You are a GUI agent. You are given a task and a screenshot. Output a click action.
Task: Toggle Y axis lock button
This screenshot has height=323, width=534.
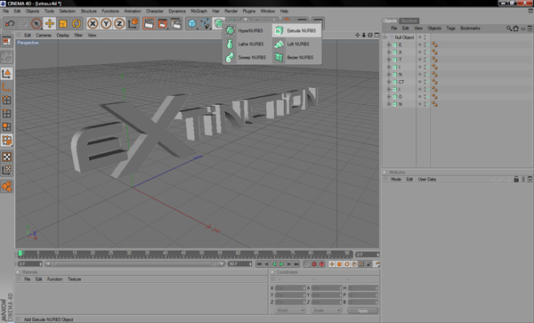coord(106,23)
